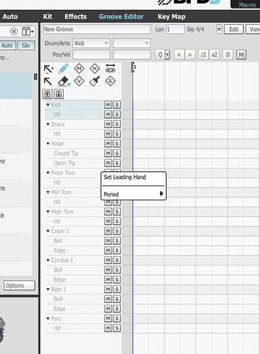Choose the Select-add arrow tool
This screenshot has width=260, height=354.
click(x=49, y=69)
